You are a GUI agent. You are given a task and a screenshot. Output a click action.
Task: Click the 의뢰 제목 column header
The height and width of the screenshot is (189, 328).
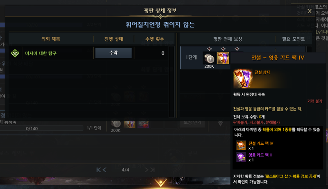pos(51,39)
